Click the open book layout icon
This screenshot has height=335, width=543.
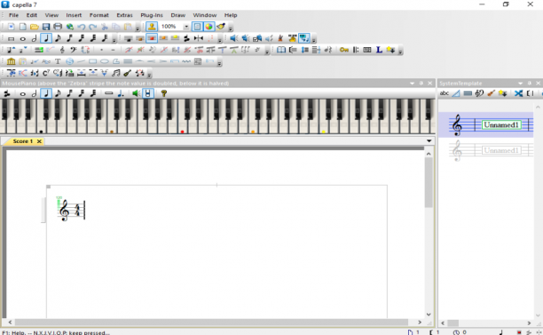[x=281, y=50]
